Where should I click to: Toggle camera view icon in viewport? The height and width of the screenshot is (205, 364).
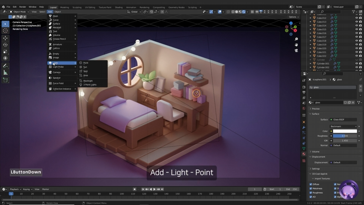tap(296, 51)
